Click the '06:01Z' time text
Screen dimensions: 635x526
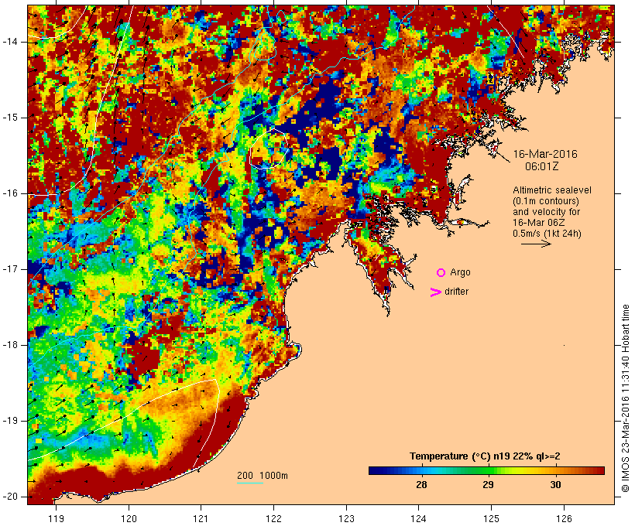(x=541, y=166)
